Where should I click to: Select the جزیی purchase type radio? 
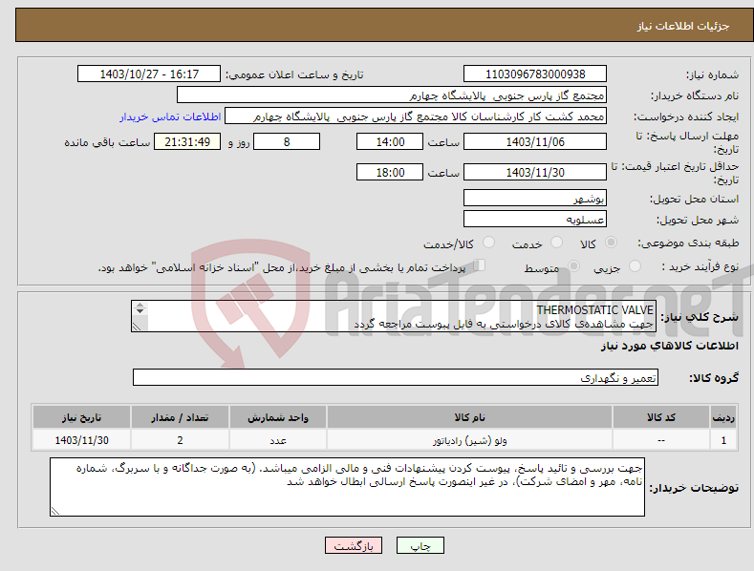click(635, 265)
